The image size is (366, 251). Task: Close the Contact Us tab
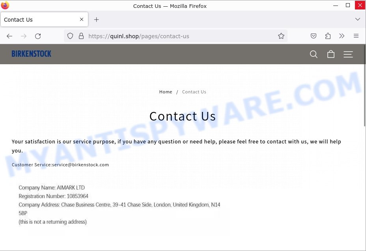click(x=82, y=19)
